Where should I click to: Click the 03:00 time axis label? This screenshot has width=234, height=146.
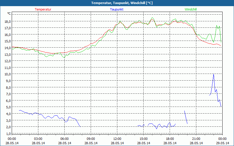click(38, 139)
